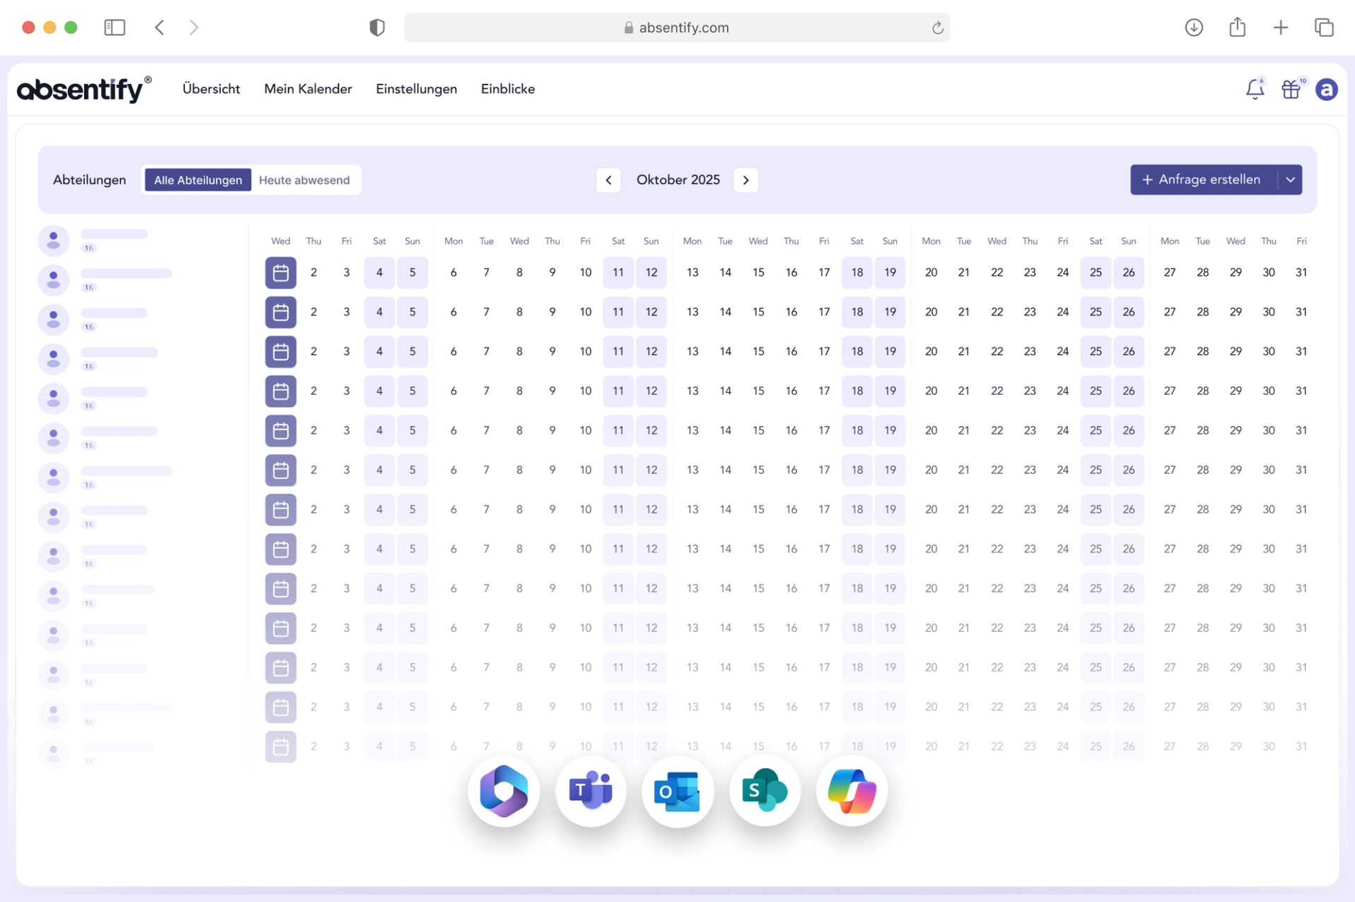Click the SharePoint icon

(764, 791)
